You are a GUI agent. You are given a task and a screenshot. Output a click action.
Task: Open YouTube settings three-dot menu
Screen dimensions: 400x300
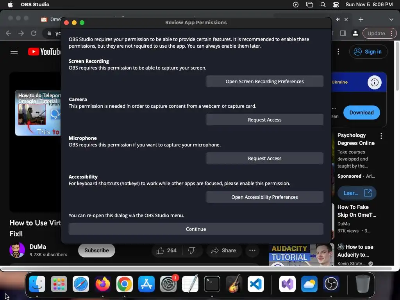pyautogui.click(x=338, y=52)
